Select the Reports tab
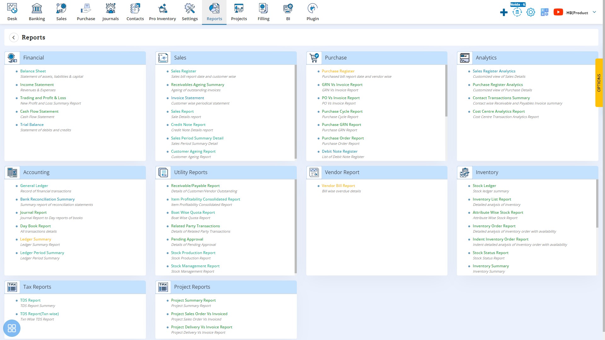The image size is (605, 340). (214, 12)
